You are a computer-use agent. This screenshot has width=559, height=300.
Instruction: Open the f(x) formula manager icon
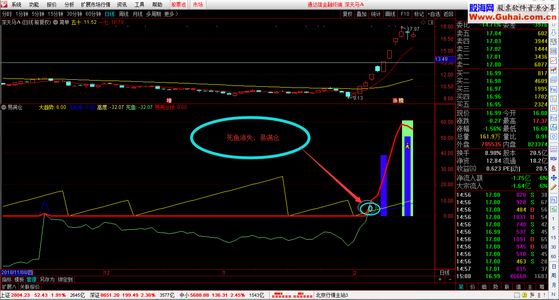[554, 127]
